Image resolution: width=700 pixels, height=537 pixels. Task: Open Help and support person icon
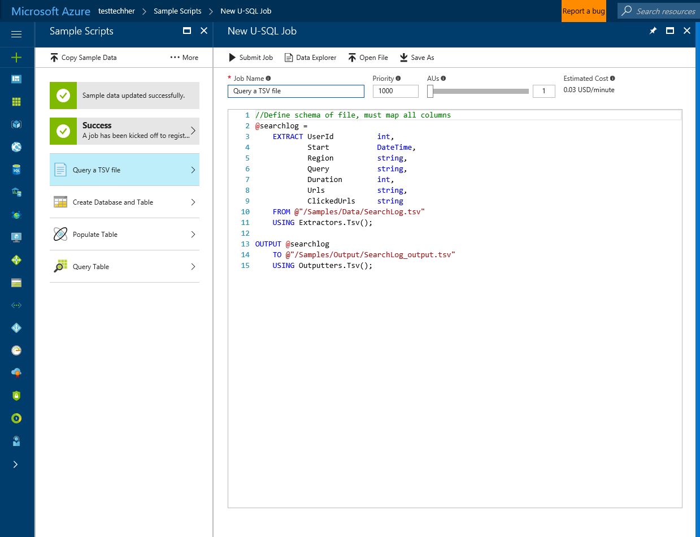(16, 441)
